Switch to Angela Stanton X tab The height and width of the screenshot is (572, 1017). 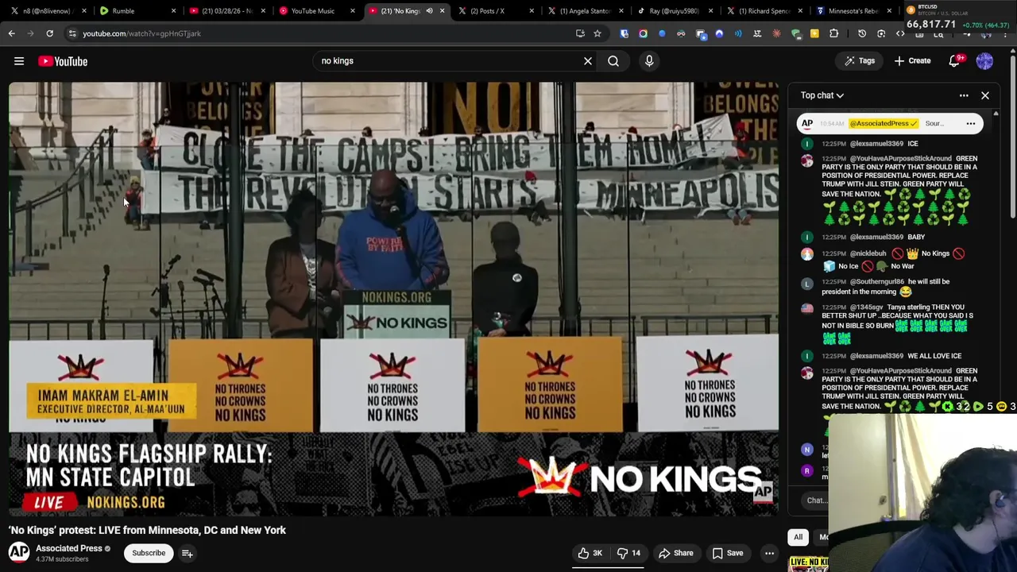(586, 11)
